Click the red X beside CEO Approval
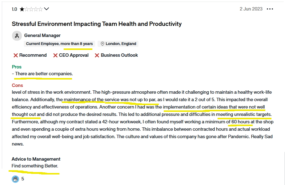 (55, 55)
